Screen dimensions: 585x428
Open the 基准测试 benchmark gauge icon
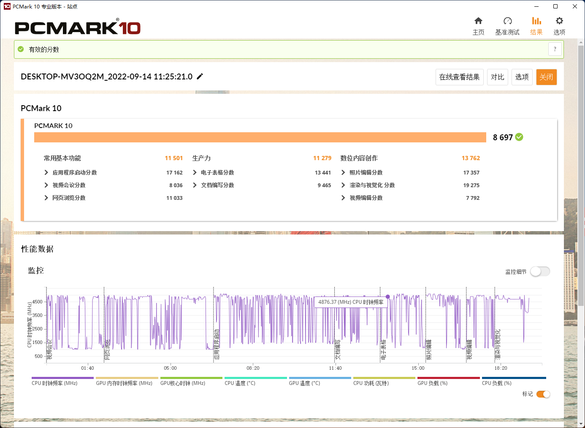[507, 21]
